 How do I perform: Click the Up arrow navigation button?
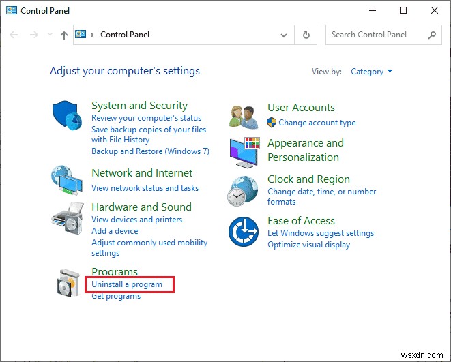point(64,35)
